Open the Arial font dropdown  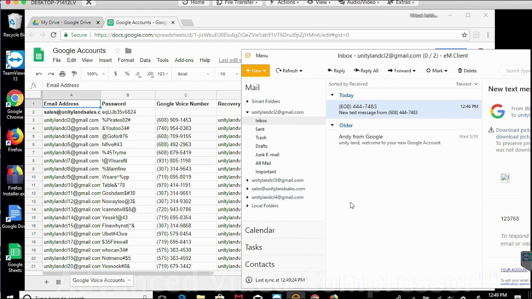click(x=193, y=74)
